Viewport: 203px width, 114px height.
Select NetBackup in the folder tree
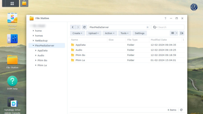pyautogui.click(x=41, y=40)
